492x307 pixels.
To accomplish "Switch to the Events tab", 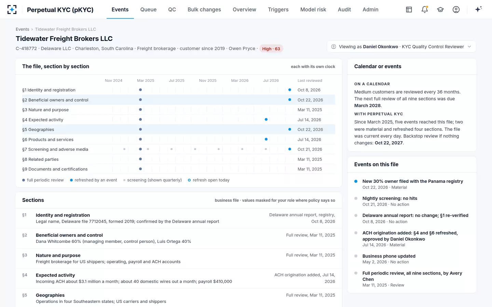I will pos(120,10).
